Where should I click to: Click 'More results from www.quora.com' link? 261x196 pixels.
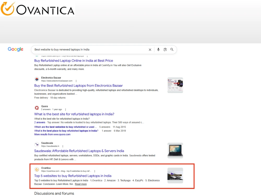click(x=52, y=135)
